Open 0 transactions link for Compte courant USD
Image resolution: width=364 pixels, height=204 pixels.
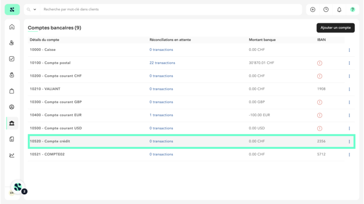tap(161, 128)
